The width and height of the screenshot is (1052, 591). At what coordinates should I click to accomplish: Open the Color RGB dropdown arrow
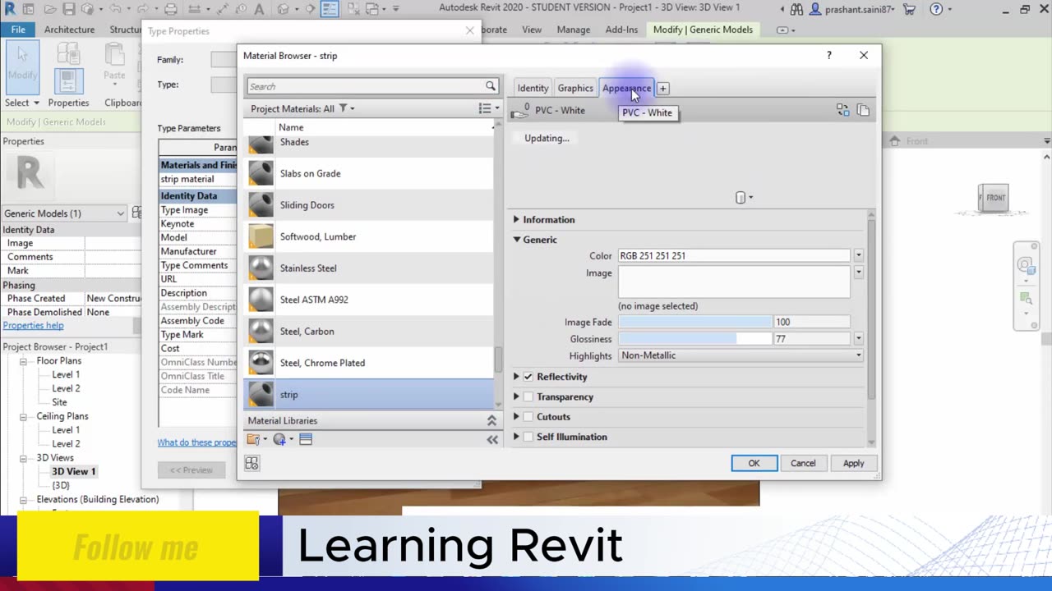[858, 256]
